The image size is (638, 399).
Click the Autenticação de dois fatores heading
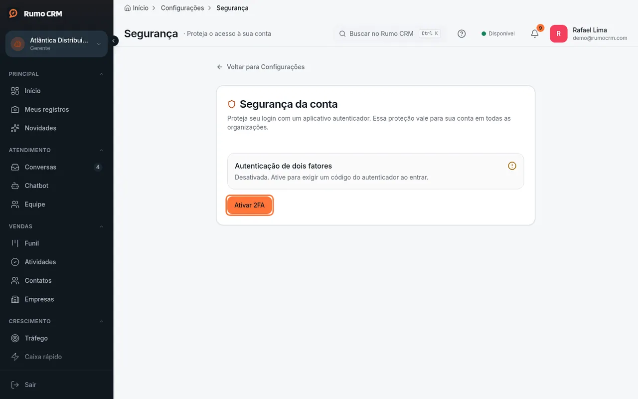point(283,166)
